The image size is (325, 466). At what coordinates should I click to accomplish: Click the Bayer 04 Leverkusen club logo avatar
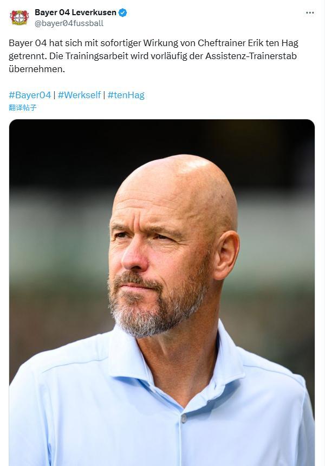click(19, 17)
